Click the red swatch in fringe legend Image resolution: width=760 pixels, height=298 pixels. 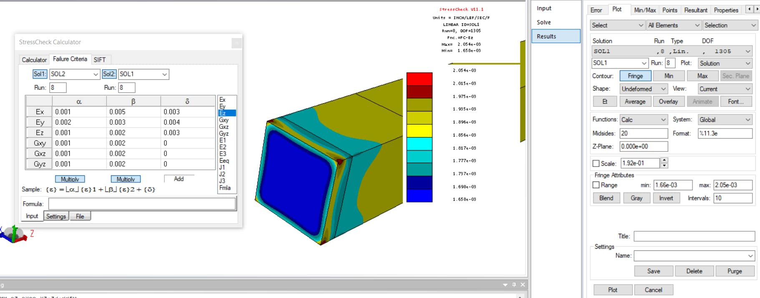(419, 79)
